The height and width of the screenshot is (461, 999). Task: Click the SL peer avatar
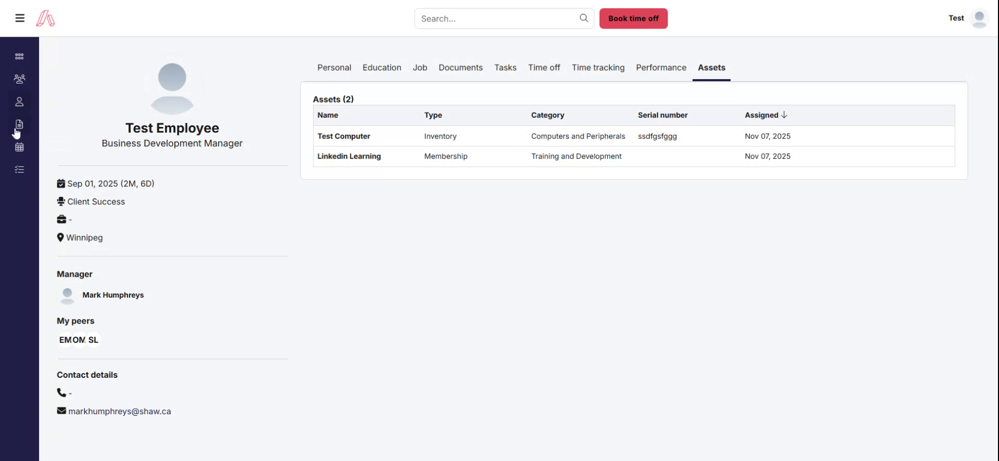pyautogui.click(x=93, y=340)
